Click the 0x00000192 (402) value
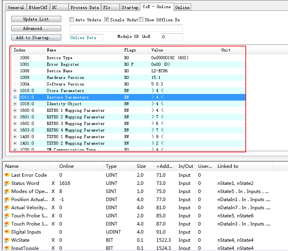Image resolution: width=288 pixels, height=251 pixels. coord(170,58)
